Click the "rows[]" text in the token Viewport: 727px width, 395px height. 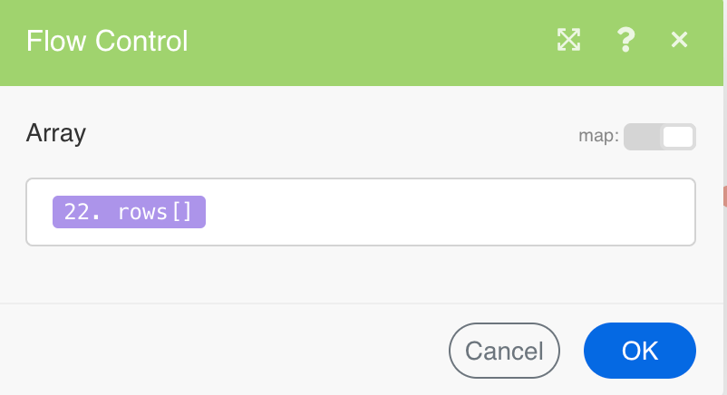click(x=156, y=212)
